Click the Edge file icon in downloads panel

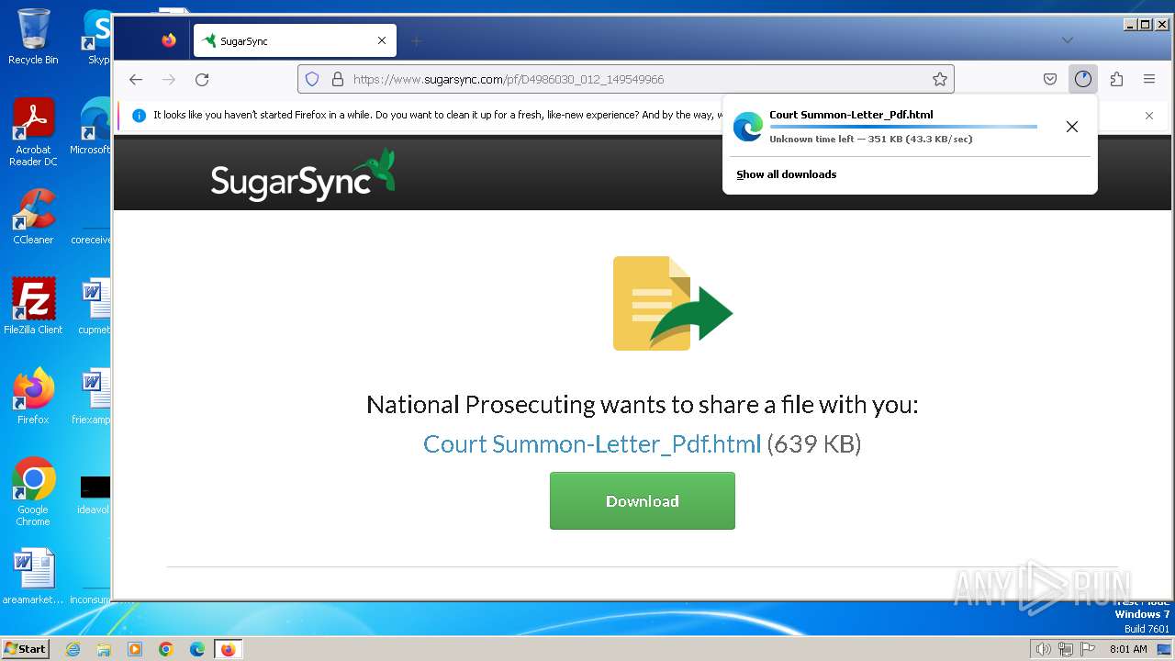(x=748, y=127)
